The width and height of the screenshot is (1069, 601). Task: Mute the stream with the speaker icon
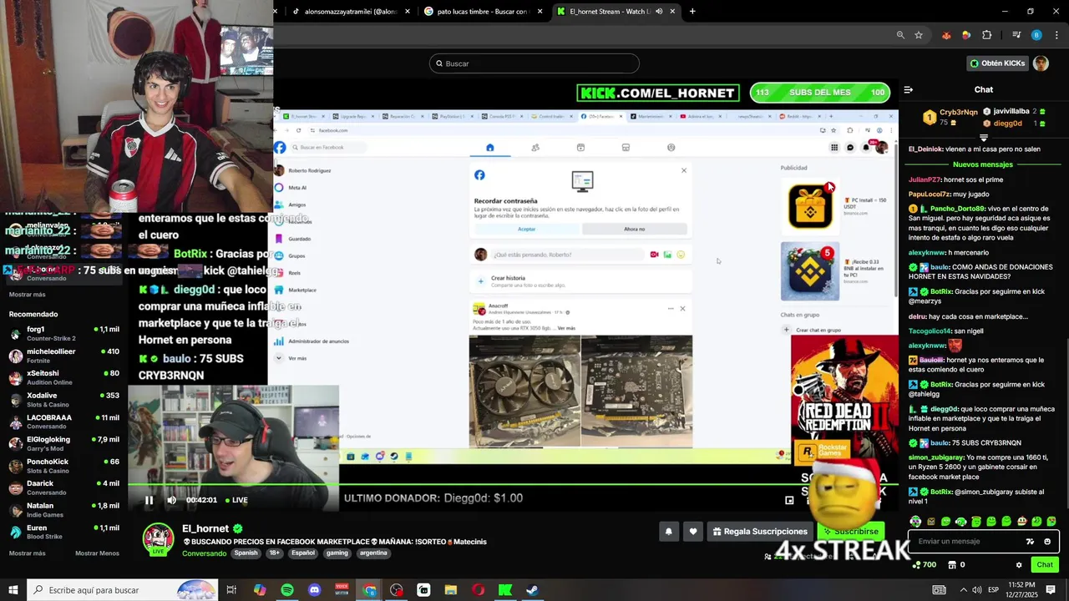(171, 500)
